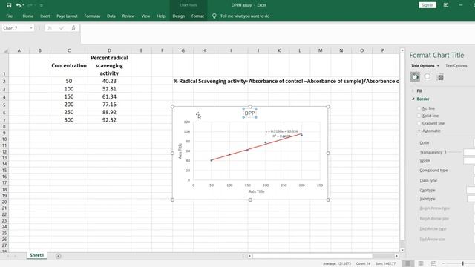Select the No line radio button

coord(419,108)
